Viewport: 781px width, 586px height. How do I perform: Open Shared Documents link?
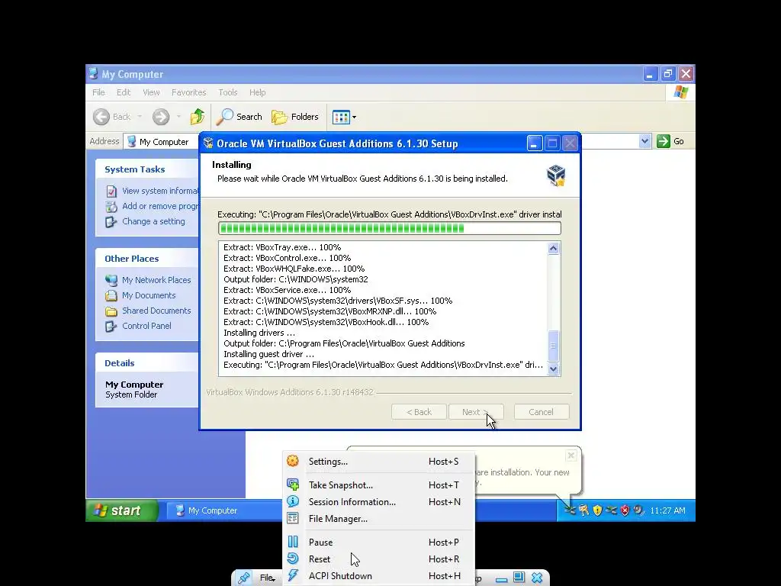tap(156, 311)
